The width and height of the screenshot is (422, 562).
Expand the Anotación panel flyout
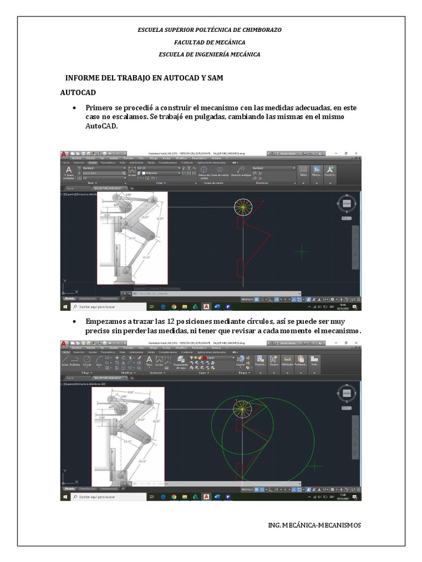coord(157,373)
